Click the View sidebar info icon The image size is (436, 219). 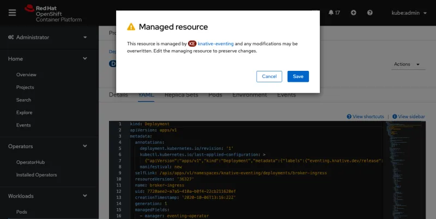pos(395,117)
